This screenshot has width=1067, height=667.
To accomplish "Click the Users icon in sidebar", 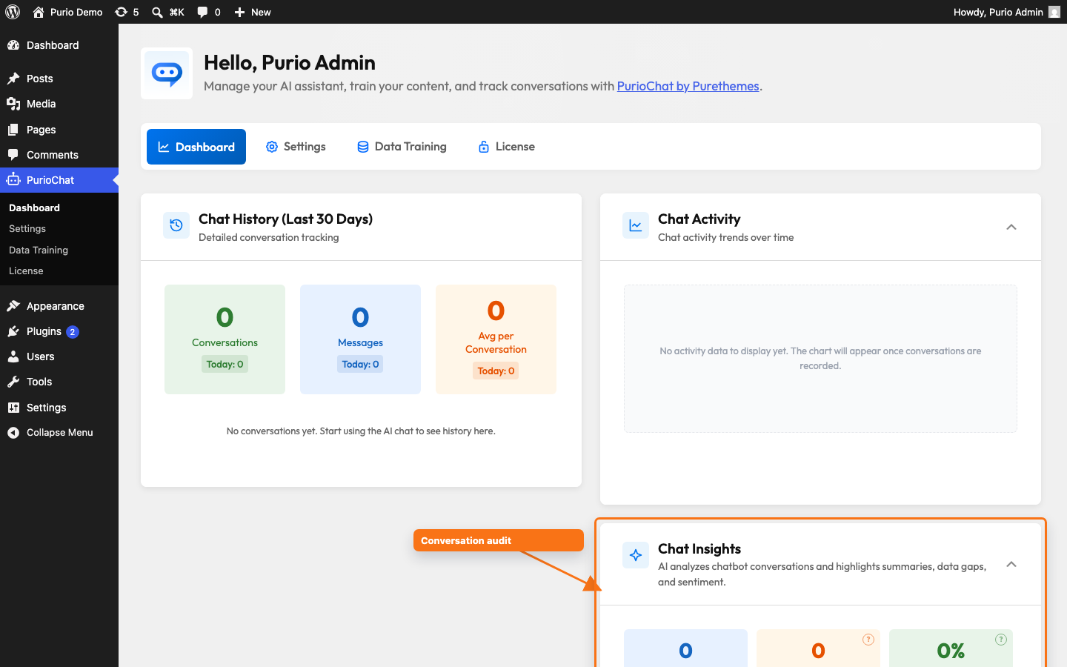I will click(x=13, y=356).
